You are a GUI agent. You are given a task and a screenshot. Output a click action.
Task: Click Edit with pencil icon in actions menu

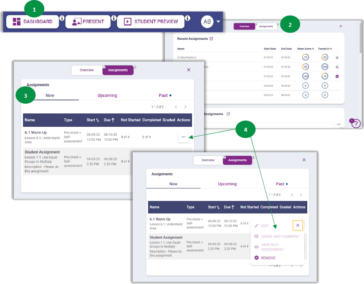coord(265,226)
